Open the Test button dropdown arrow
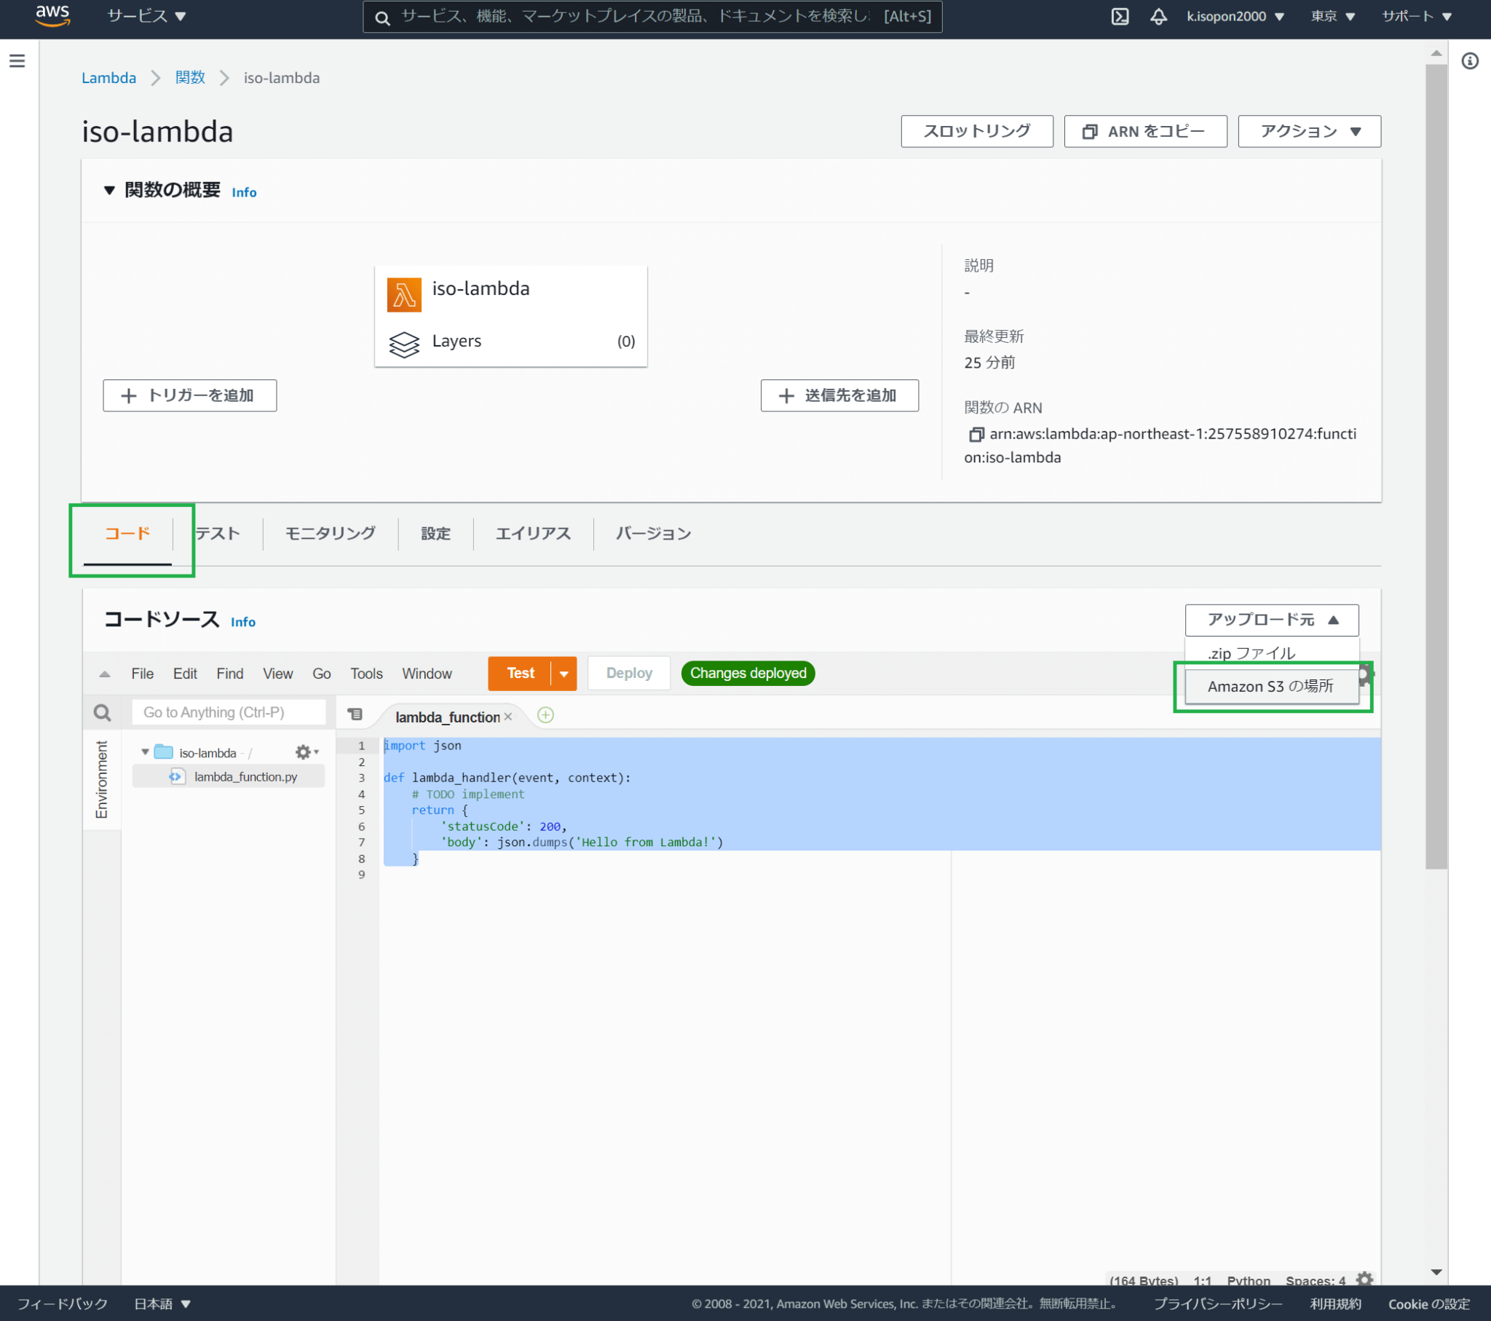1491x1321 pixels. [x=564, y=674]
